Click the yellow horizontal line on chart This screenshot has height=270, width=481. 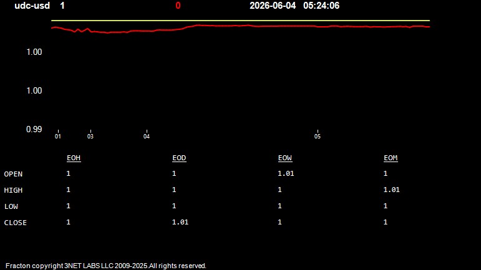(x=241, y=21)
